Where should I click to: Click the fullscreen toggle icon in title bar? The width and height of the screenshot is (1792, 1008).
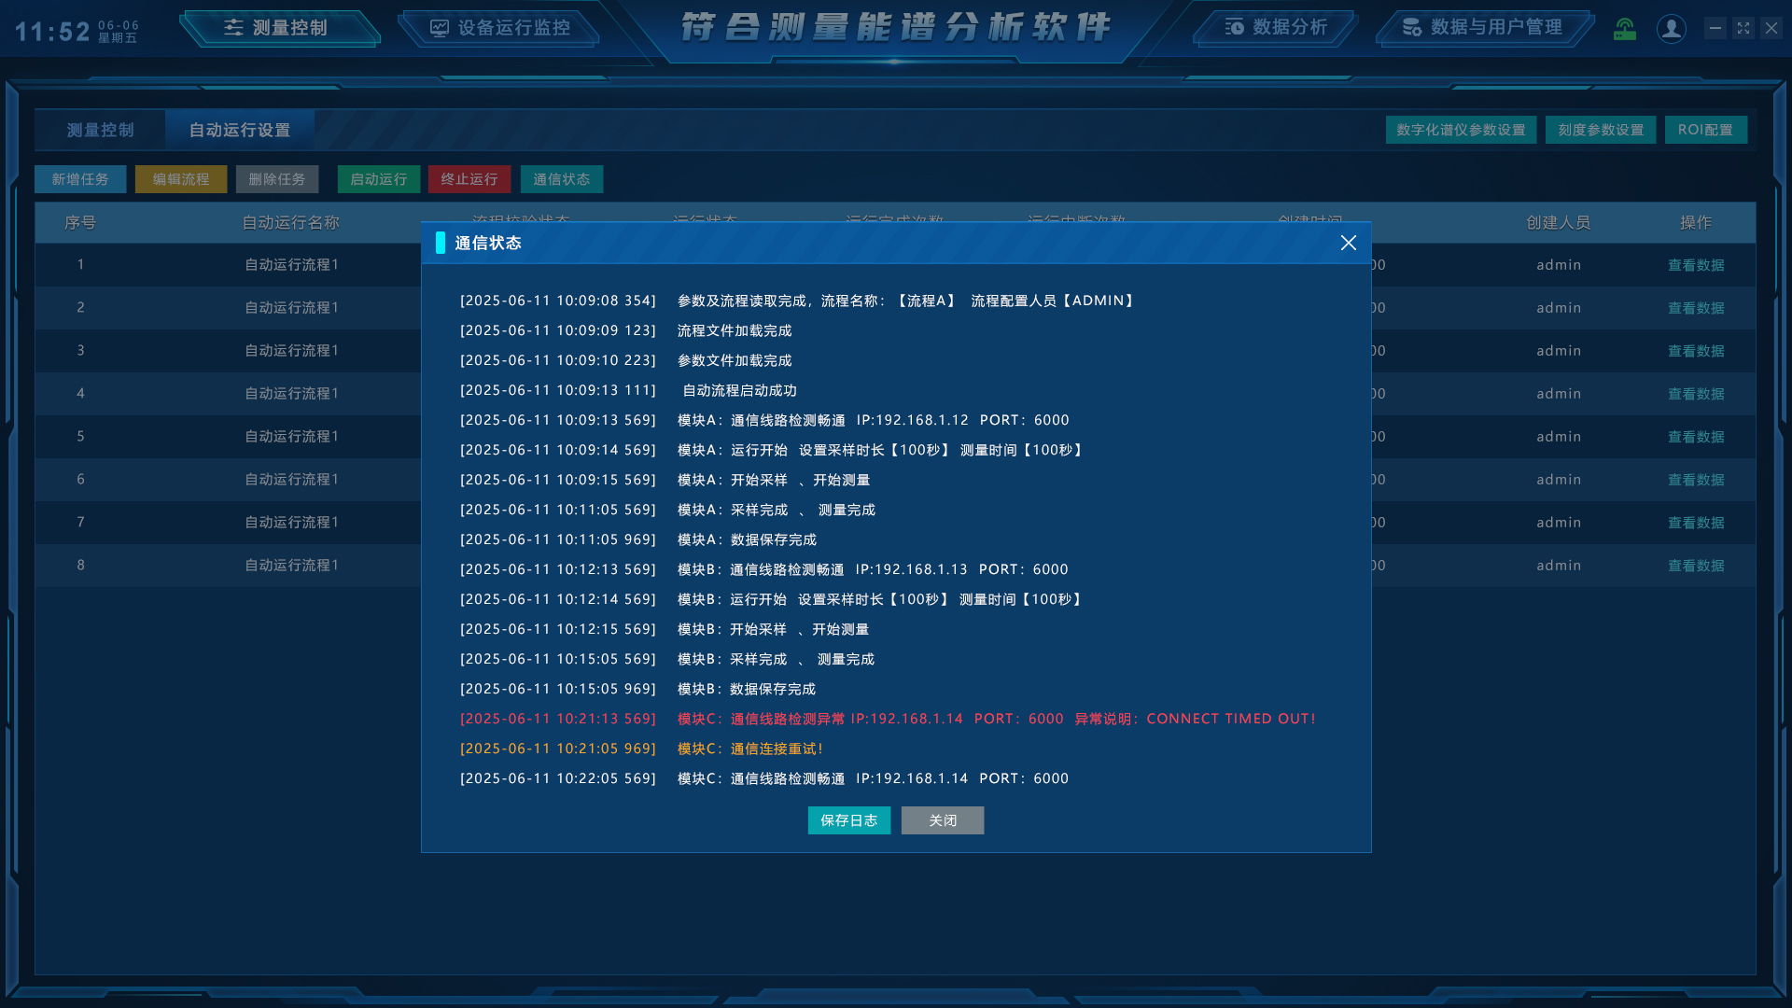[1743, 28]
